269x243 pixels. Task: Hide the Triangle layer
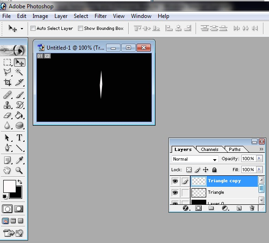click(175, 193)
